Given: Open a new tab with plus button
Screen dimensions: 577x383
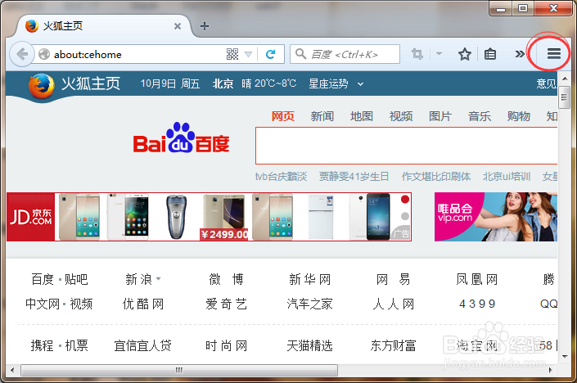Looking at the screenshot, I should [x=205, y=26].
